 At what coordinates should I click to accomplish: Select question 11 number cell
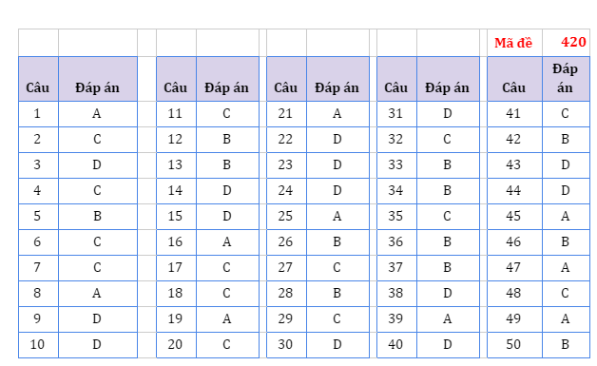[x=176, y=114]
